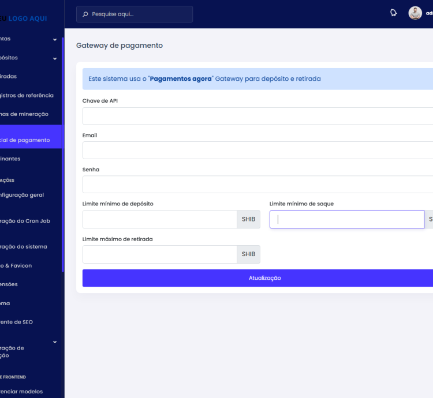The width and height of the screenshot is (433, 398).
Task: Open the 'Cron Job' settings item
Action: pyautogui.click(x=28, y=221)
